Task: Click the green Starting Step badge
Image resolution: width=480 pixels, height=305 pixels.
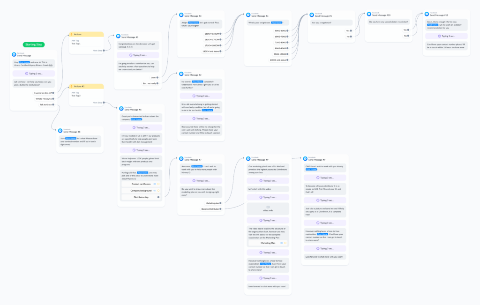Action: (x=34, y=45)
